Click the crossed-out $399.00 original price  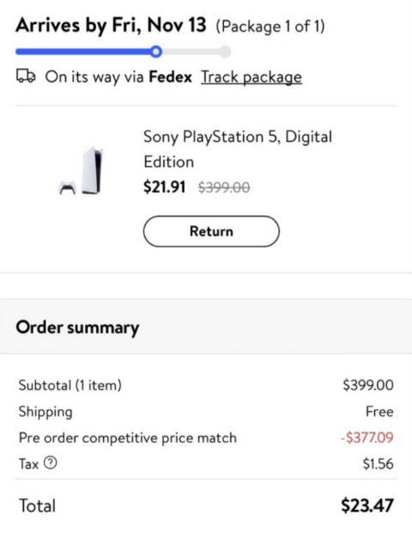pyautogui.click(x=224, y=187)
